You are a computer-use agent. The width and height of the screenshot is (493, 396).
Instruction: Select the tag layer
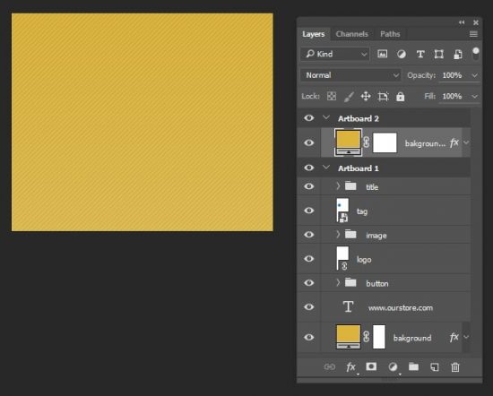click(385, 211)
